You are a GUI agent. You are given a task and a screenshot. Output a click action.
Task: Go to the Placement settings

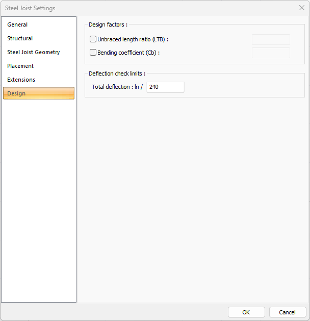(20, 66)
